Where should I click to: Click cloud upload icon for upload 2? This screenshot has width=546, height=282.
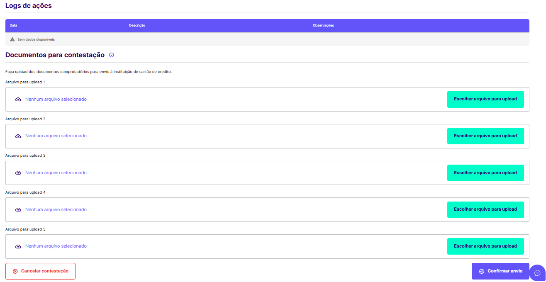(x=18, y=136)
